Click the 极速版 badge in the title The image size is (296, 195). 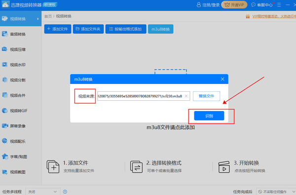tap(50, 5)
